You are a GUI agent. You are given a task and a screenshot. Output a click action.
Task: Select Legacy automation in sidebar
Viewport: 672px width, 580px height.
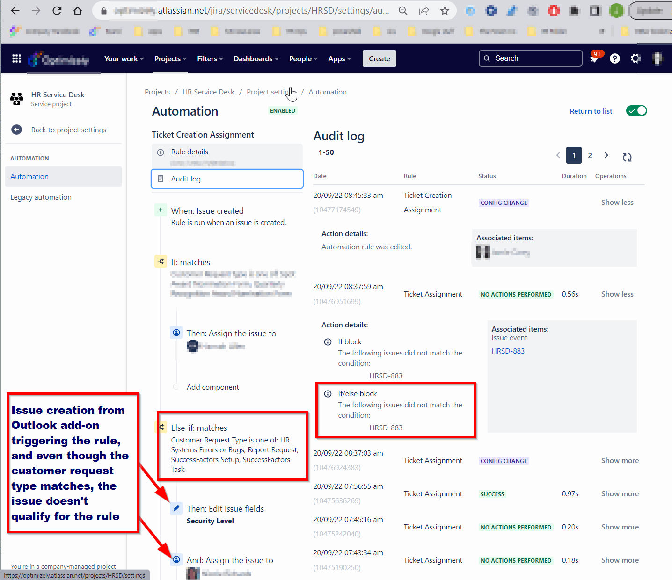click(41, 197)
